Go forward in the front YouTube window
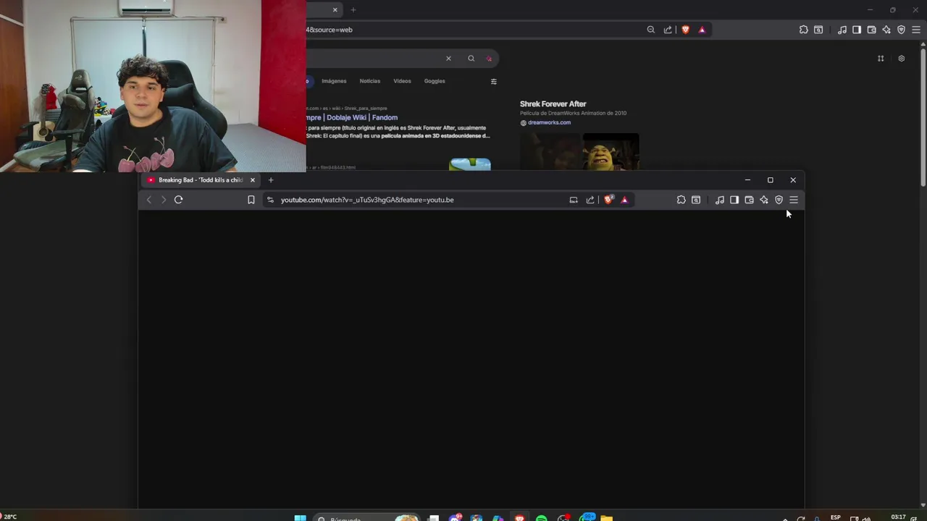Viewport: 927px width, 521px height. (163, 200)
